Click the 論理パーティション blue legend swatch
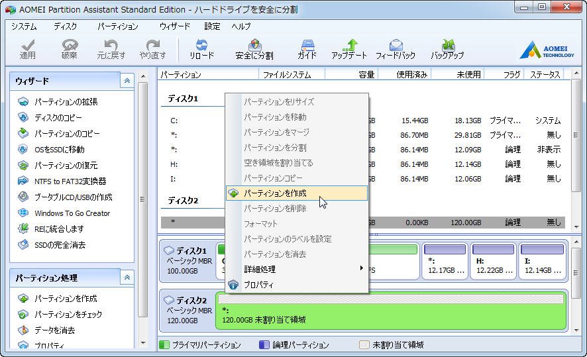Viewport: 587px width, 357px height. click(264, 344)
